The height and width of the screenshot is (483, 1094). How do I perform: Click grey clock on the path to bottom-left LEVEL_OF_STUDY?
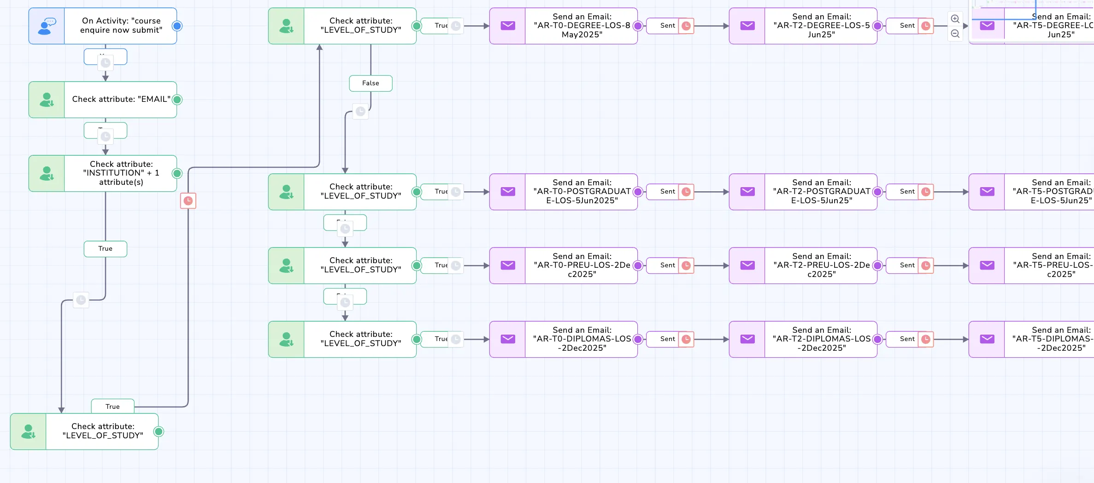pyautogui.click(x=81, y=300)
